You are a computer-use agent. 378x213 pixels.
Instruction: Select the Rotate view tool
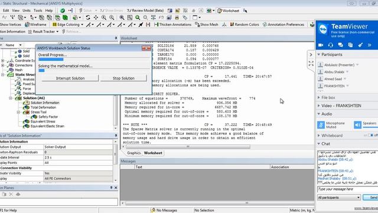click(88, 17)
